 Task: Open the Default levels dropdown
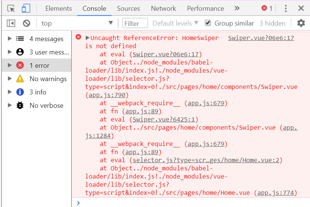pos(175,23)
